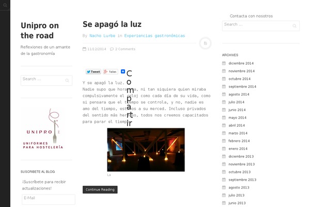Open category Experiencias gastronómicas

coord(154,36)
